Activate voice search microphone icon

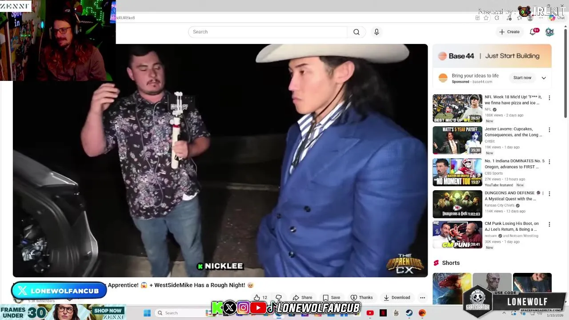click(x=377, y=32)
